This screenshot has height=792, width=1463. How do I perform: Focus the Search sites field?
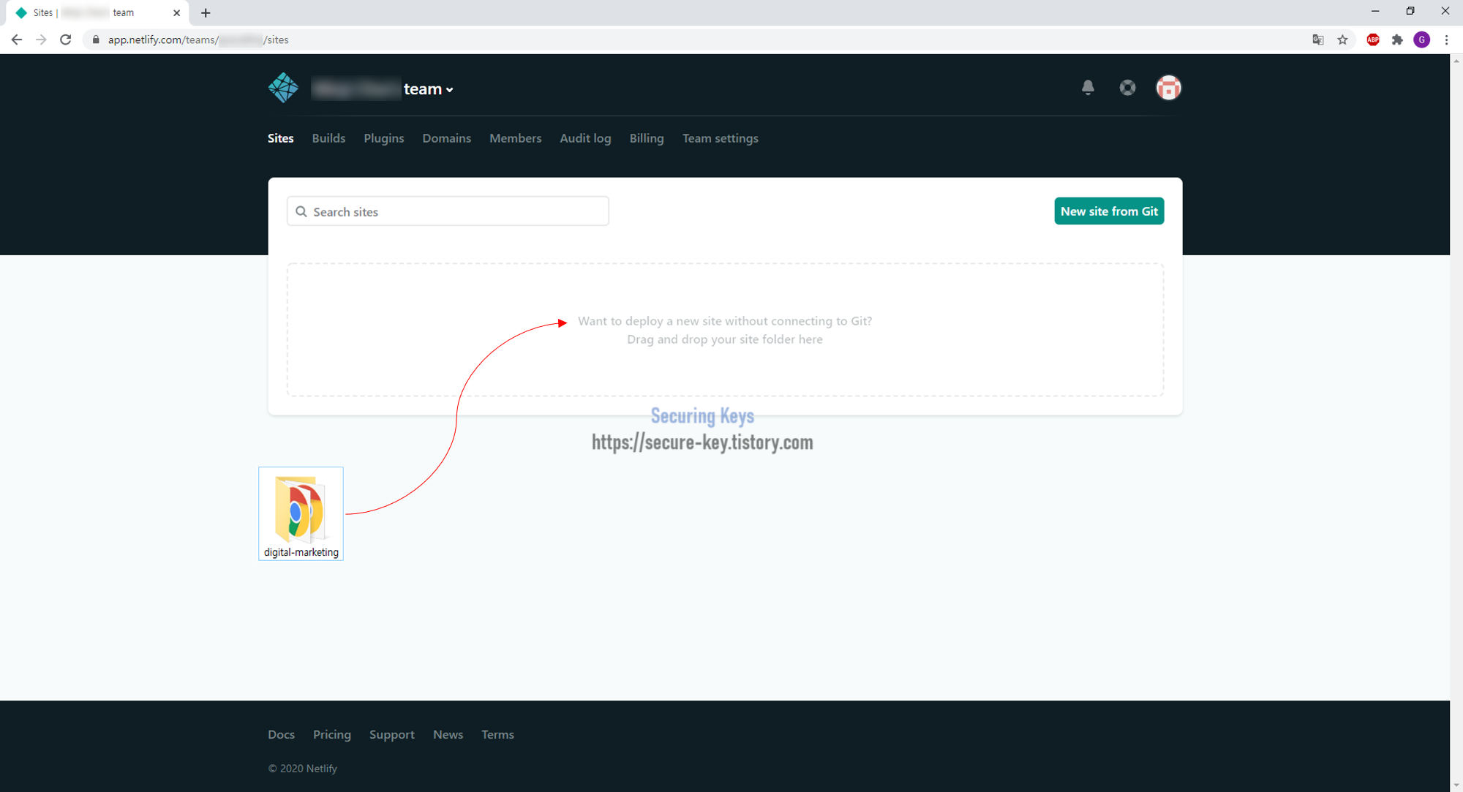(x=448, y=211)
